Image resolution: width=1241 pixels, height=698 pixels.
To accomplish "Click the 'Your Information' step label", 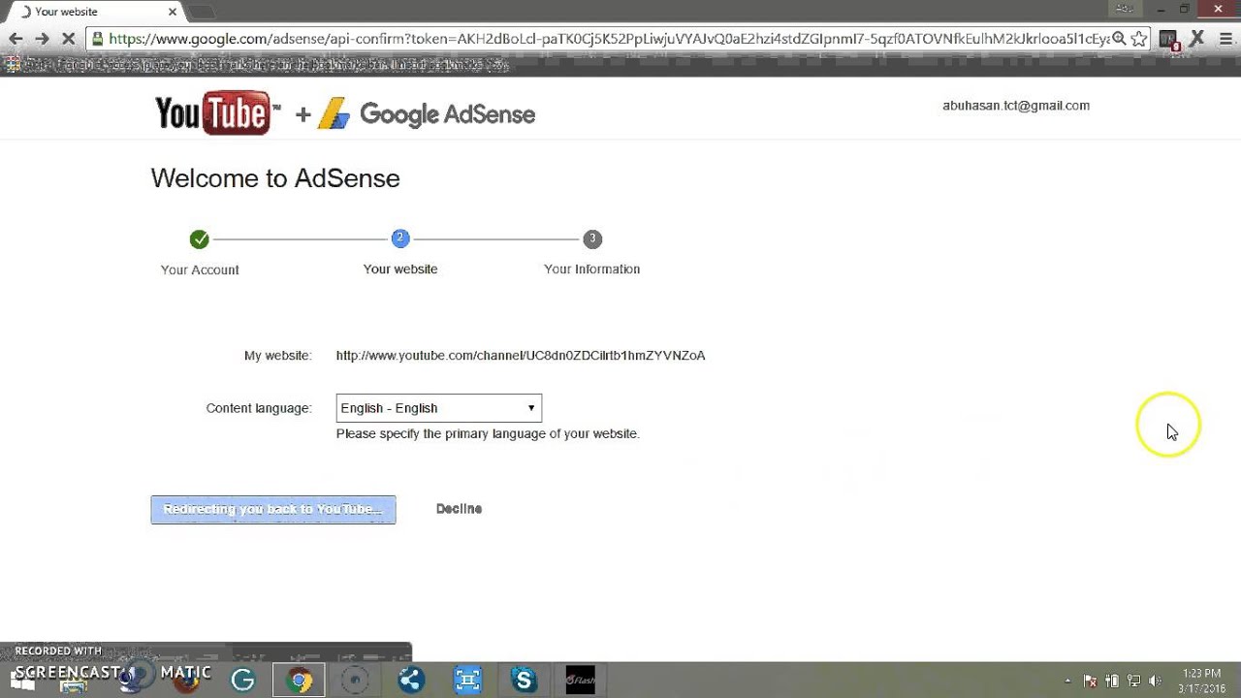I will coord(591,269).
